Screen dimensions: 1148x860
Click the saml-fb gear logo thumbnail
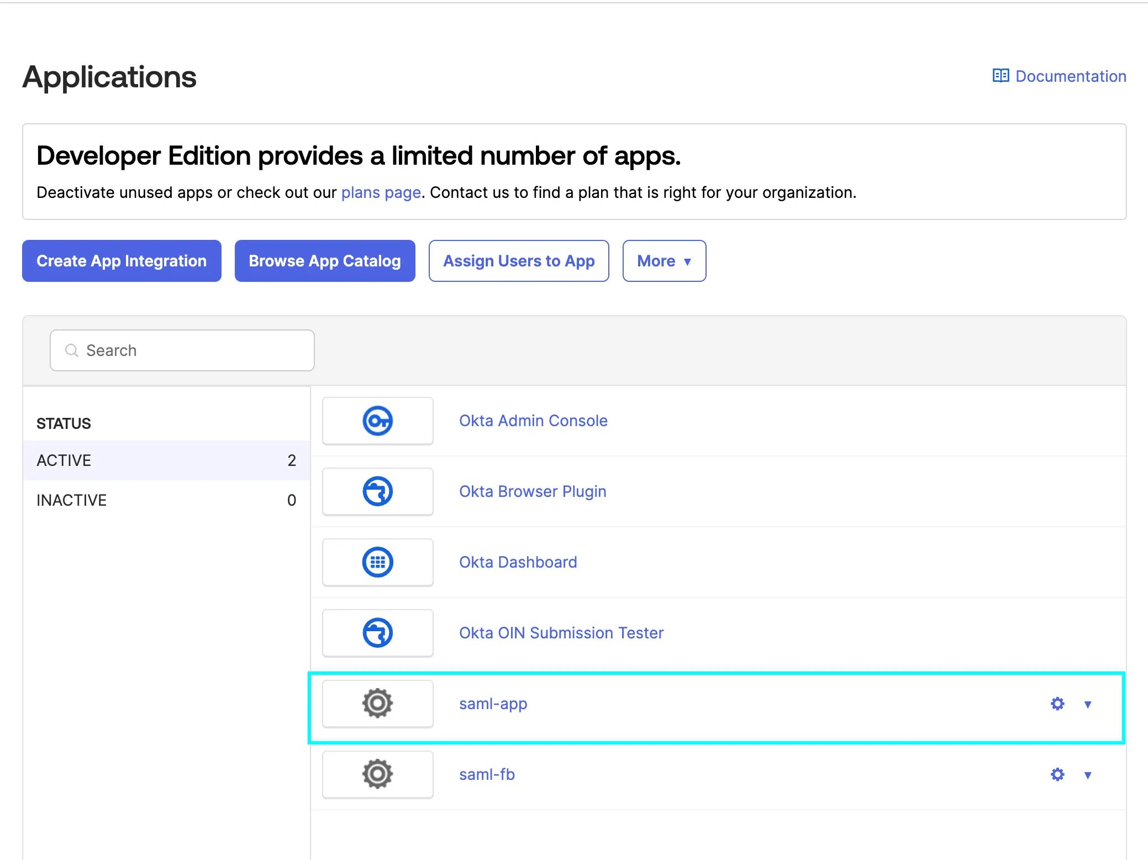click(x=377, y=774)
